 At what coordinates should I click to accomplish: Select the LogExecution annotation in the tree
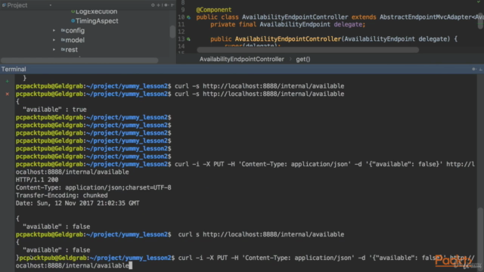coord(96,11)
